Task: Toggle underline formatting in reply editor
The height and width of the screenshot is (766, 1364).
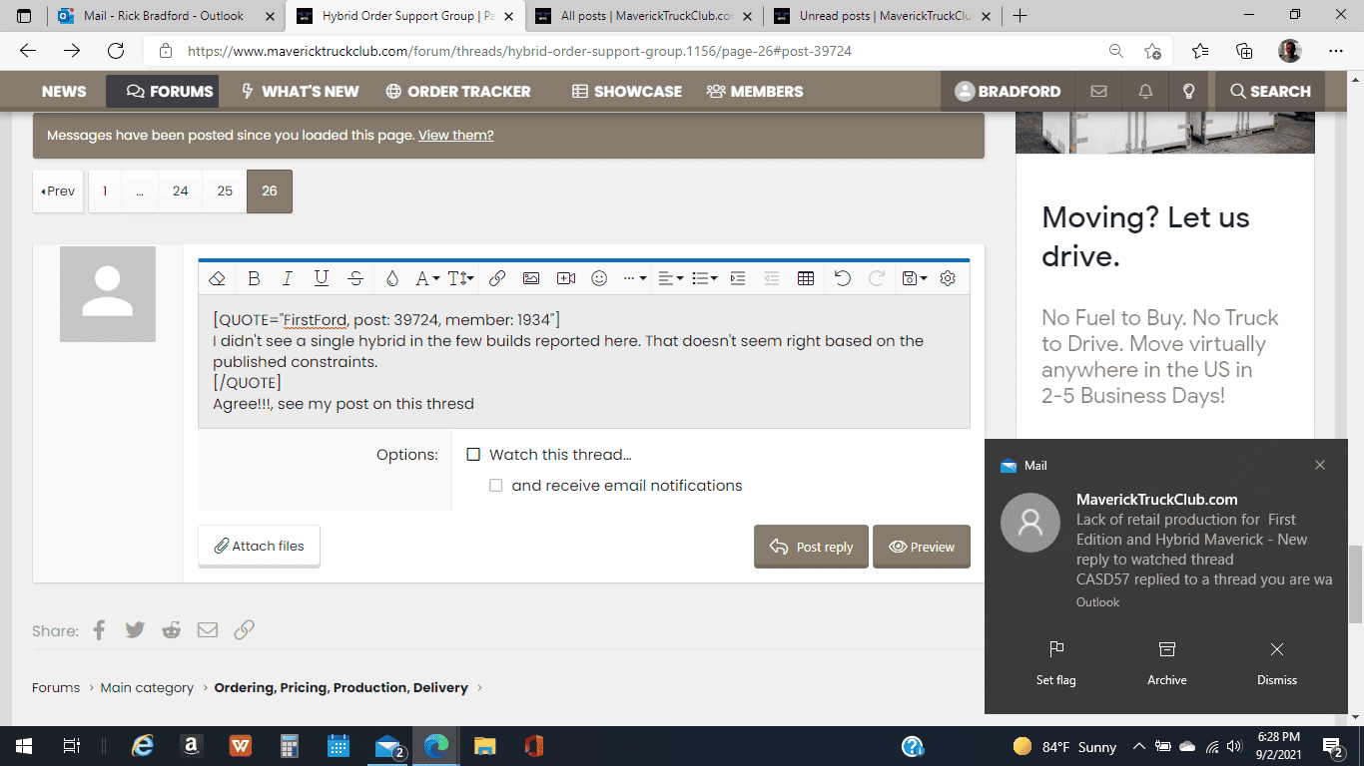Action: (322, 279)
